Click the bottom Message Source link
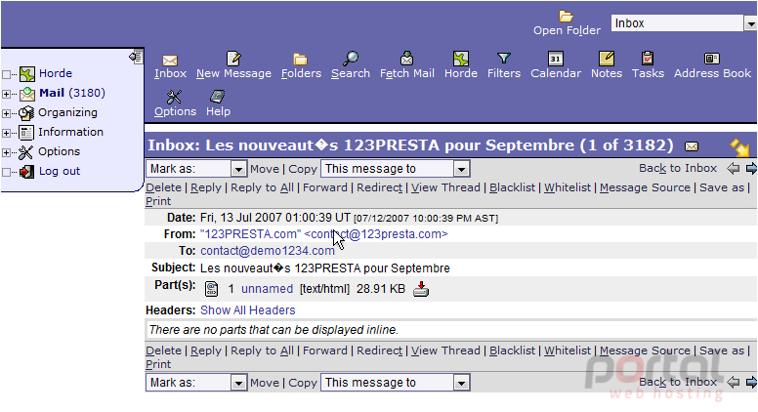758x412 pixels. [645, 350]
